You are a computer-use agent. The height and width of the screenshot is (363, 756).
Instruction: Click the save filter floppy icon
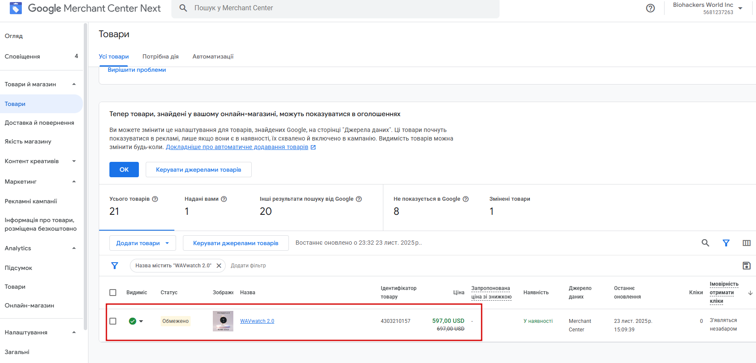click(747, 266)
